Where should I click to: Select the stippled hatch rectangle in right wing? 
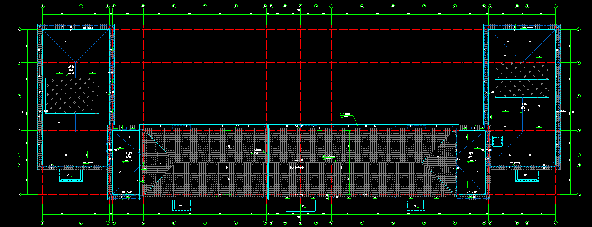522,80
